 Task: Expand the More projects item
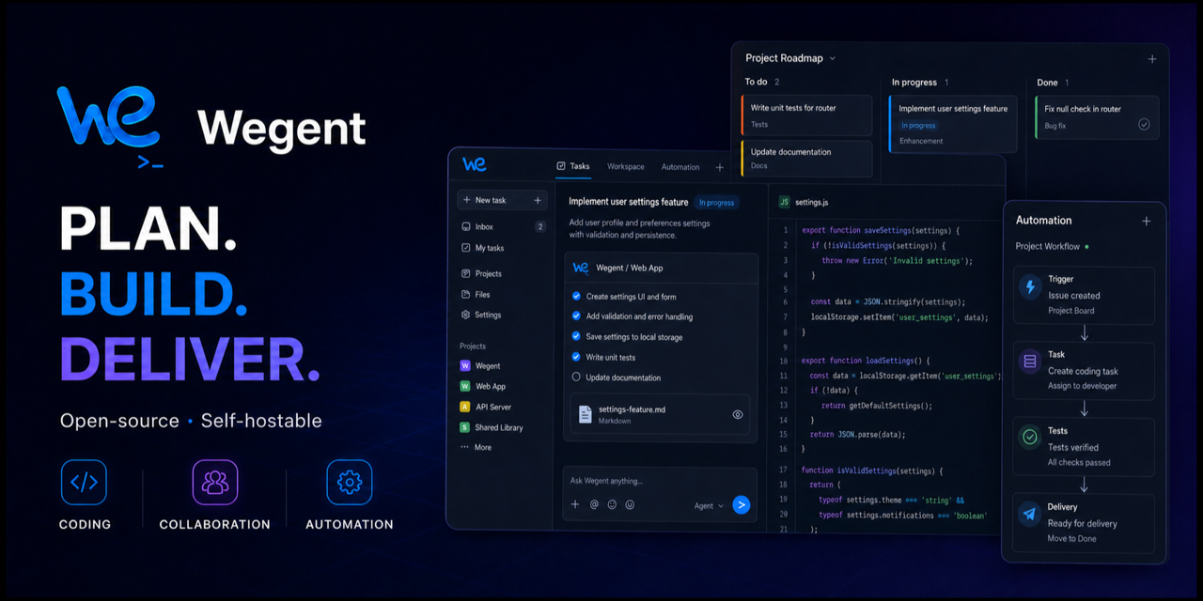476,448
